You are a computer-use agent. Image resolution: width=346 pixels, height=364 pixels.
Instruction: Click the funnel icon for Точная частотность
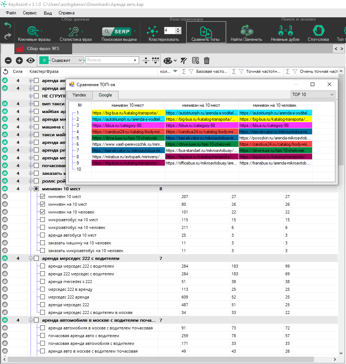(x=241, y=71)
